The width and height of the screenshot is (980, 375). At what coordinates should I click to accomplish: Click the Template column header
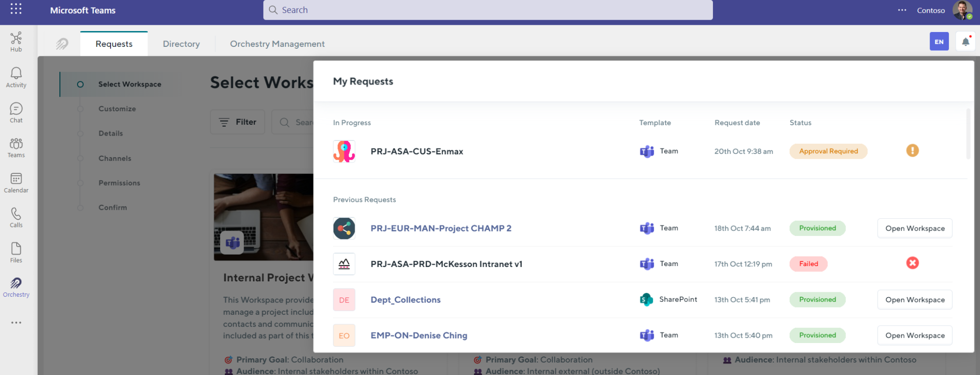coord(655,123)
